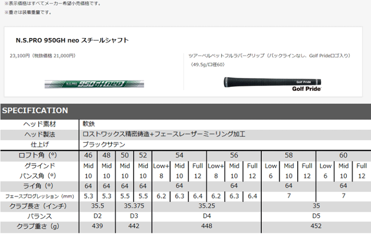Click loft angle cell 50
Viewport: 371px width, 241px height.
point(125,155)
